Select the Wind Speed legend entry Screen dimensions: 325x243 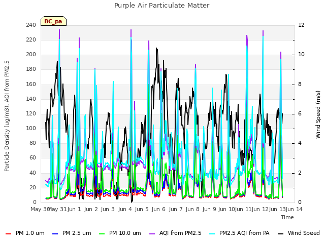tap(299, 233)
